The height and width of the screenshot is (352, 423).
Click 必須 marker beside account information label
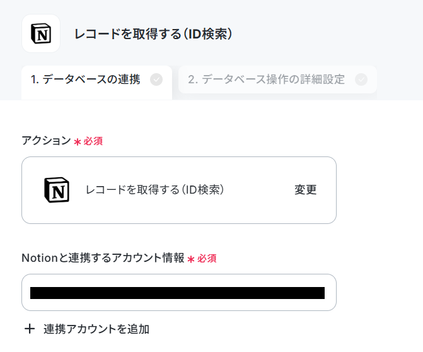pyautogui.click(x=207, y=259)
